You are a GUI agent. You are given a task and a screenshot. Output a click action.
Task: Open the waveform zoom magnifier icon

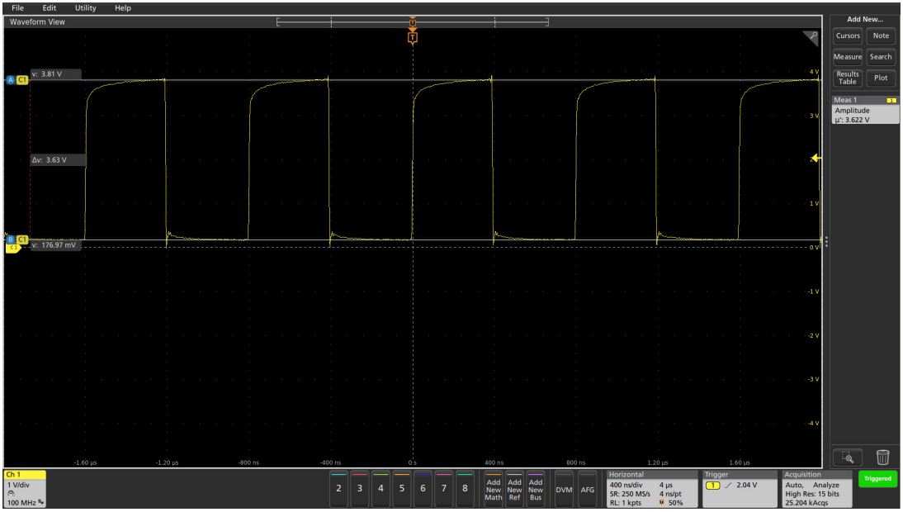[x=814, y=36]
